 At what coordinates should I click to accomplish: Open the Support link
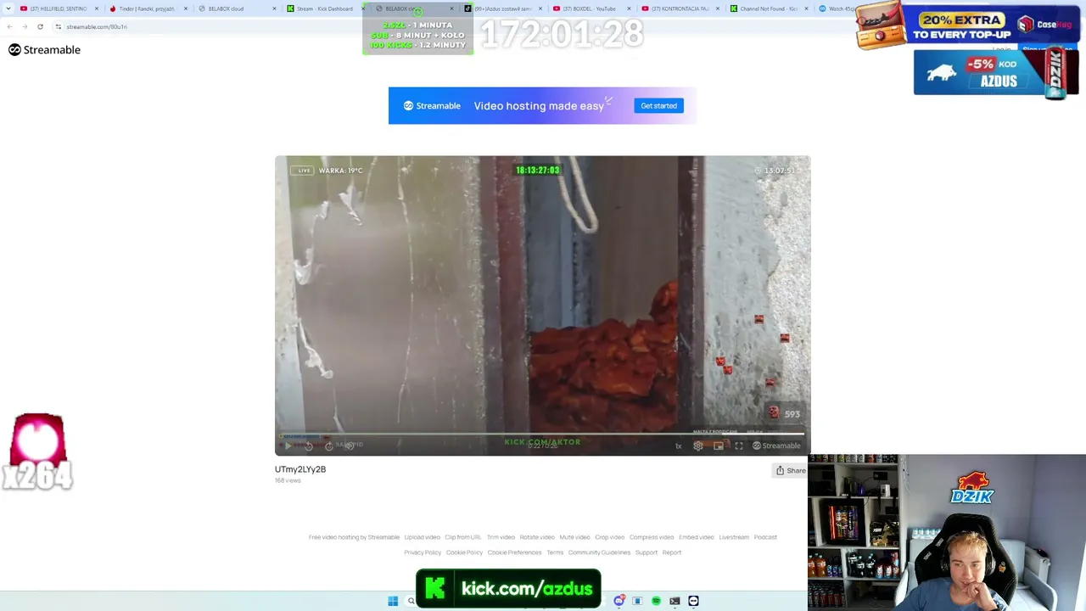pyautogui.click(x=647, y=552)
